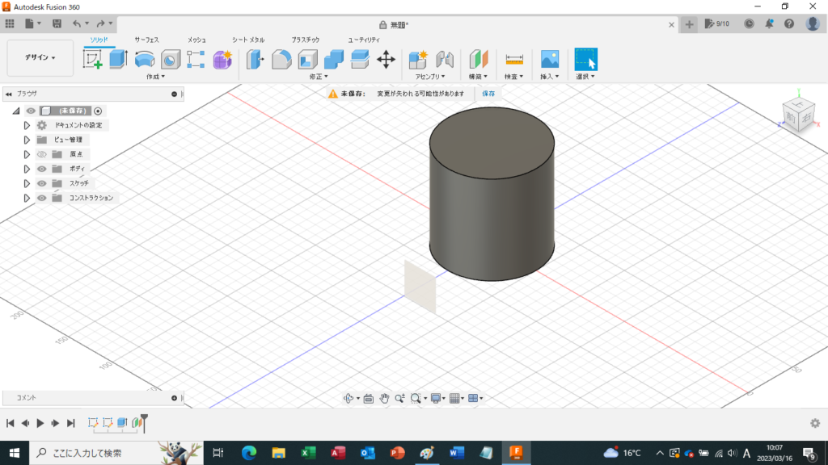
Task: Switch to the シートメタル tab
Action: coord(248,40)
